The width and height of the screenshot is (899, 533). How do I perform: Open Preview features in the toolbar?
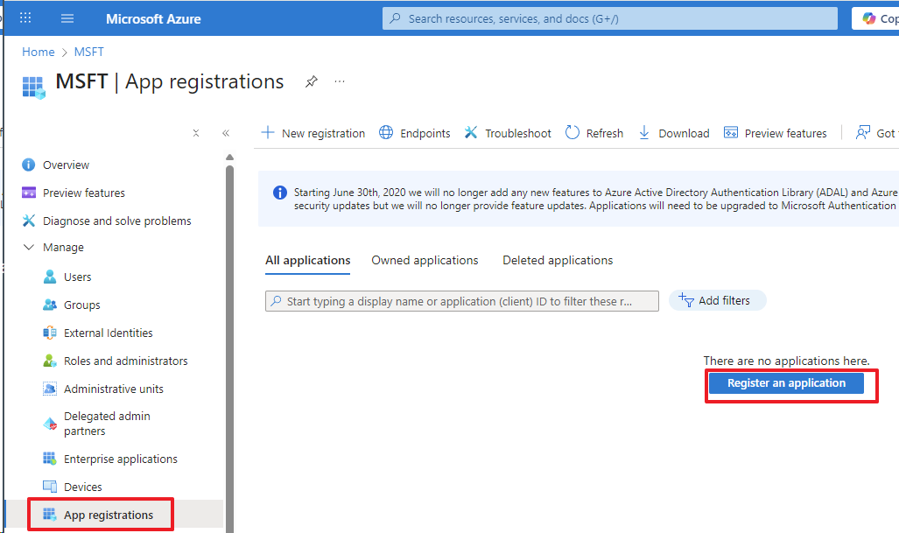point(775,133)
